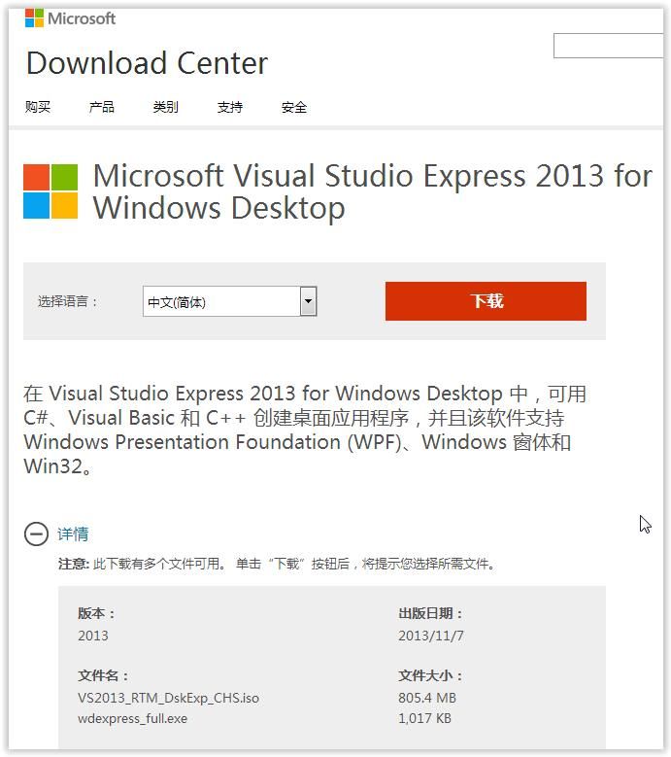Screen dimensions: 671x757
Task: Focus the search box in the header
Action: pos(608,46)
